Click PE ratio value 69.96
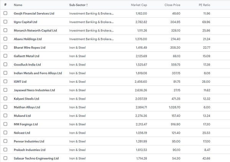Viewport: 230px width, 162px height. pyautogui.click(x=206, y=22)
